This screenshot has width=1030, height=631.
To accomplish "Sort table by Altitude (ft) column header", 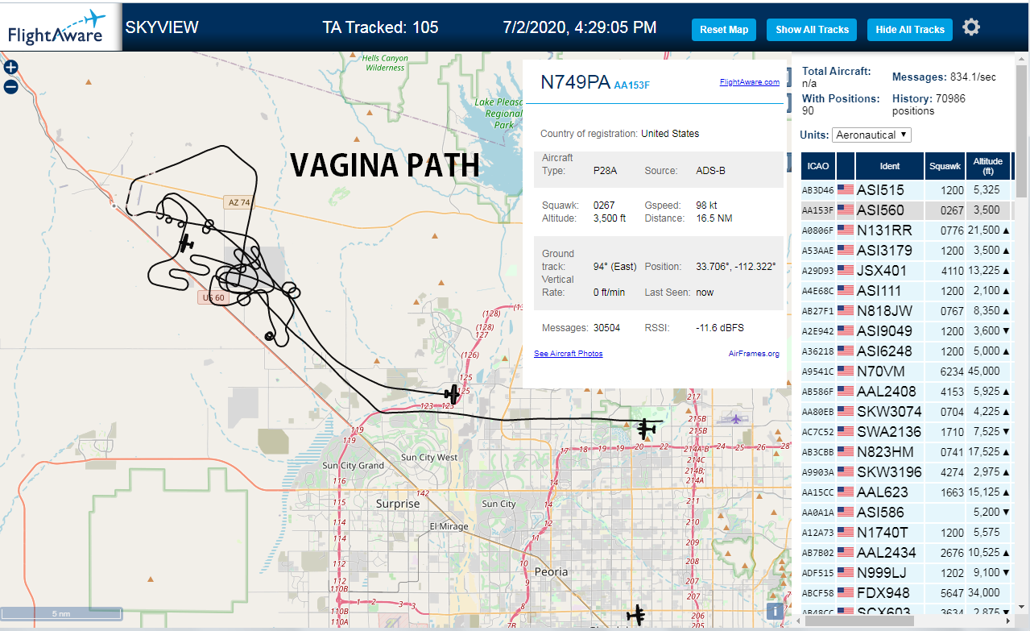I will click(987, 166).
